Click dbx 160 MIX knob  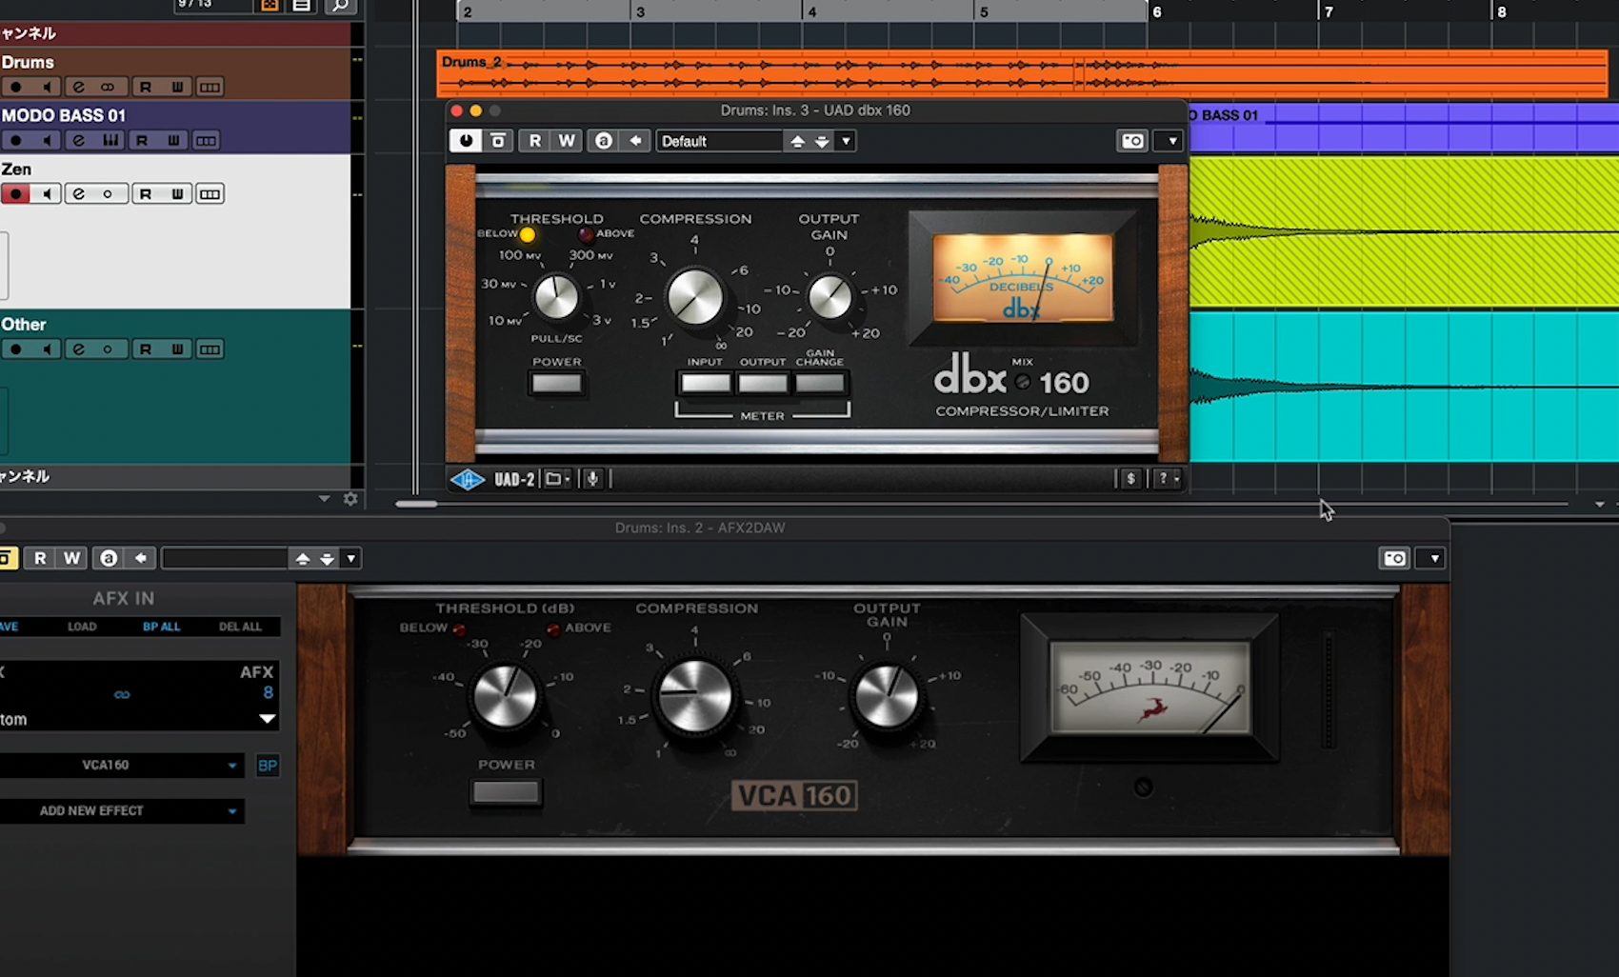tap(1022, 382)
